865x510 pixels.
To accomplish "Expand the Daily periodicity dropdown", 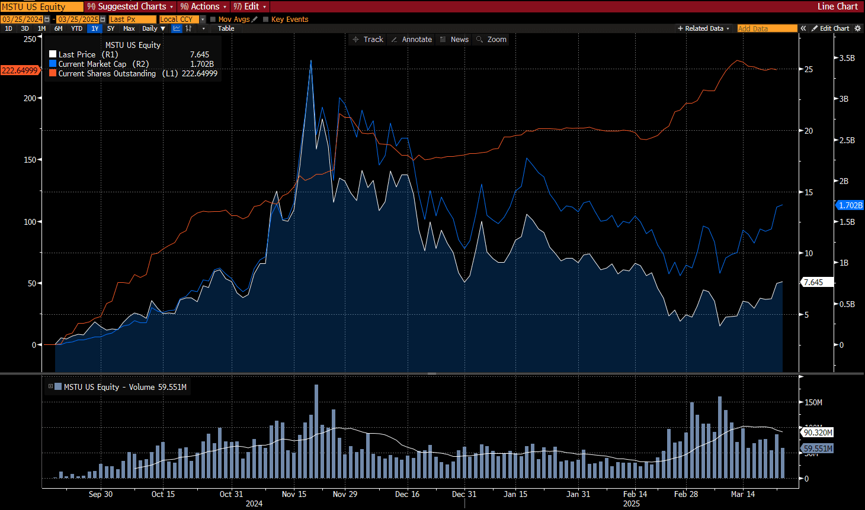I will (x=153, y=28).
